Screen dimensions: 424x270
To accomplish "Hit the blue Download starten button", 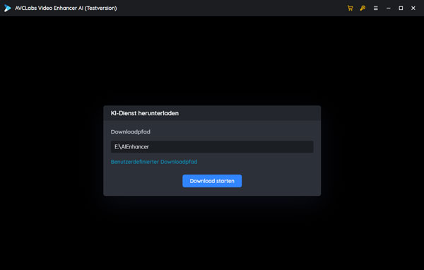I will tap(212, 181).
